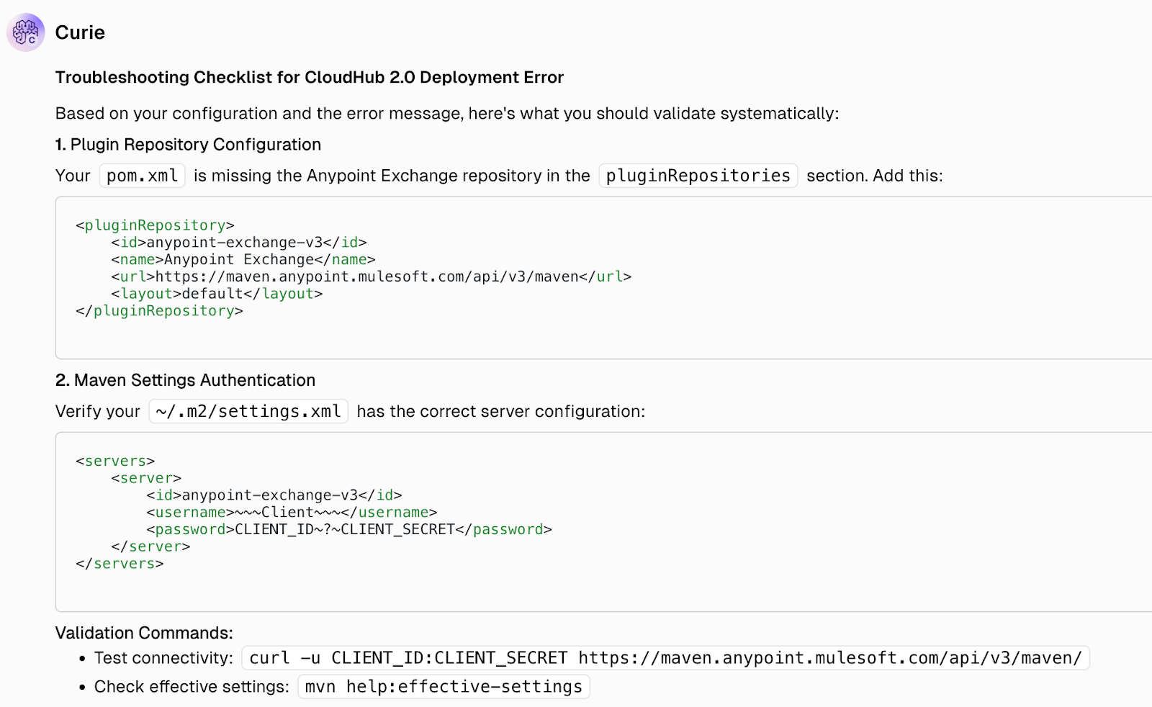Click the mvn help:effective-settings command chip
The height and width of the screenshot is (707, 1152).
pos(444,686)
